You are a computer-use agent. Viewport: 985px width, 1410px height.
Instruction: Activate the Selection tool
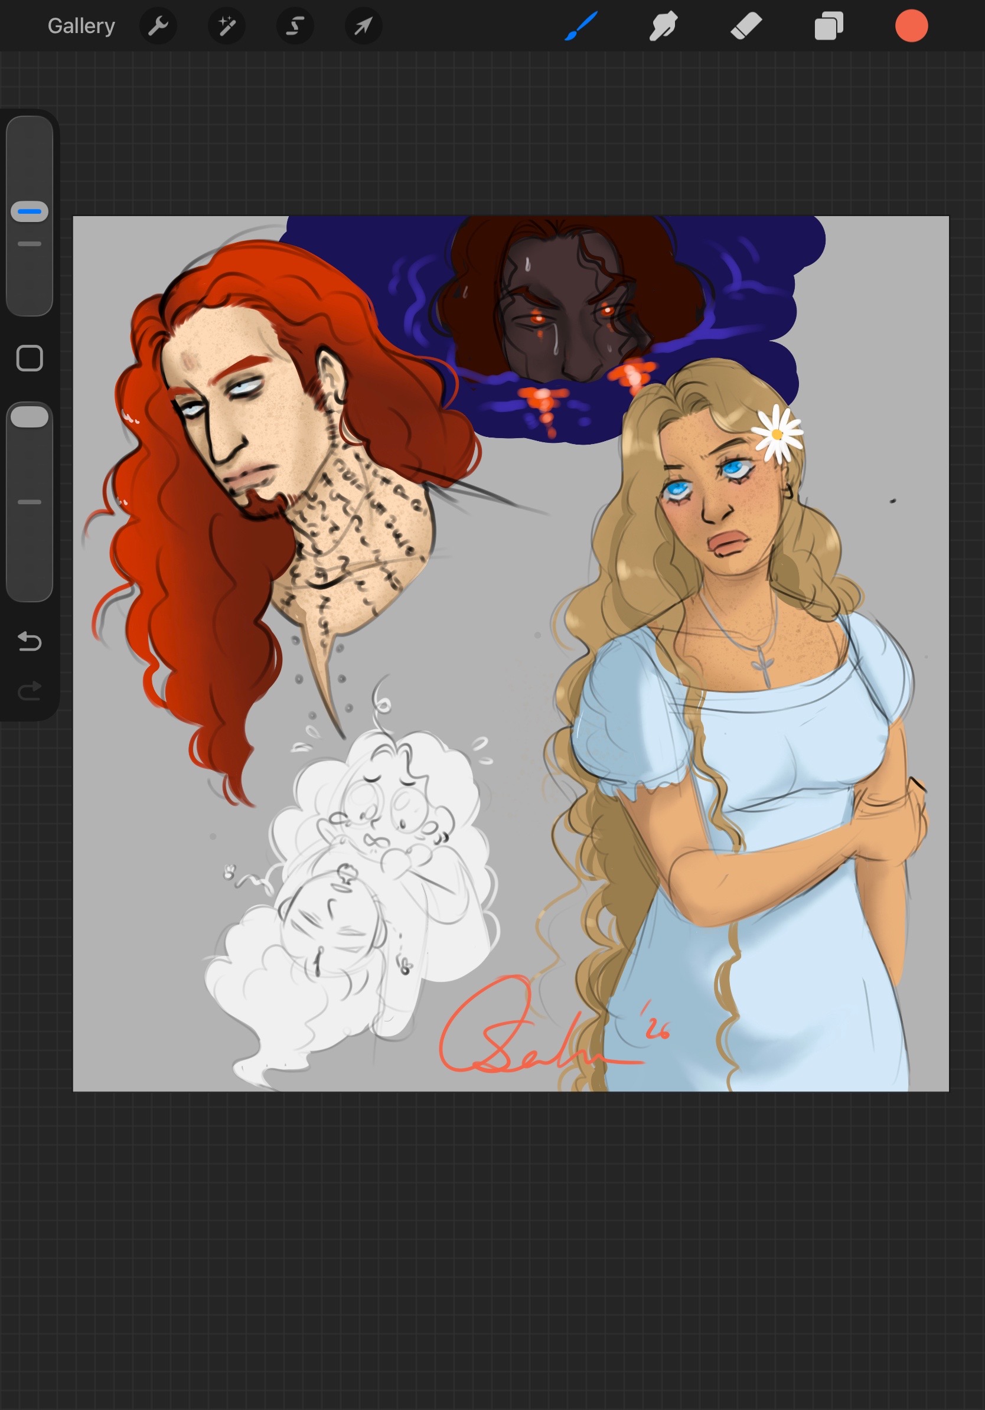tap(295, 26)
